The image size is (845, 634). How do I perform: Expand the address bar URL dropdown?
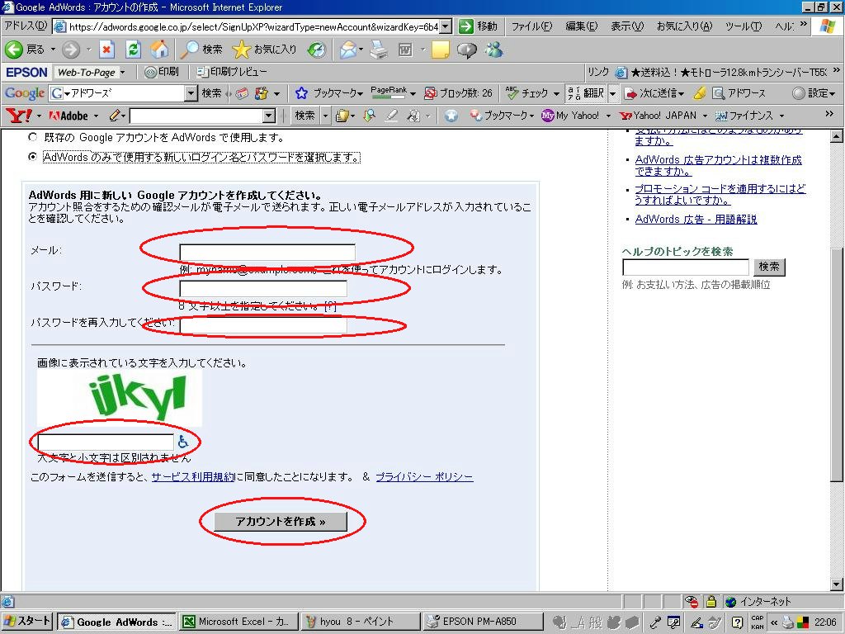[x=446, y=26]
